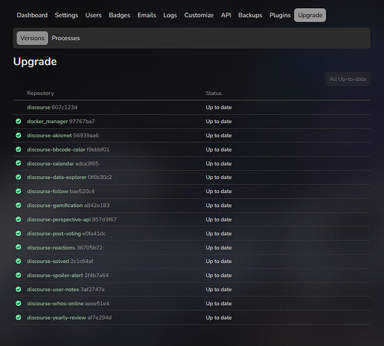Open the discourse-perspective-api repository link
Screen dimensions: 384x346
pyautogui.click(x=59, y=219)
